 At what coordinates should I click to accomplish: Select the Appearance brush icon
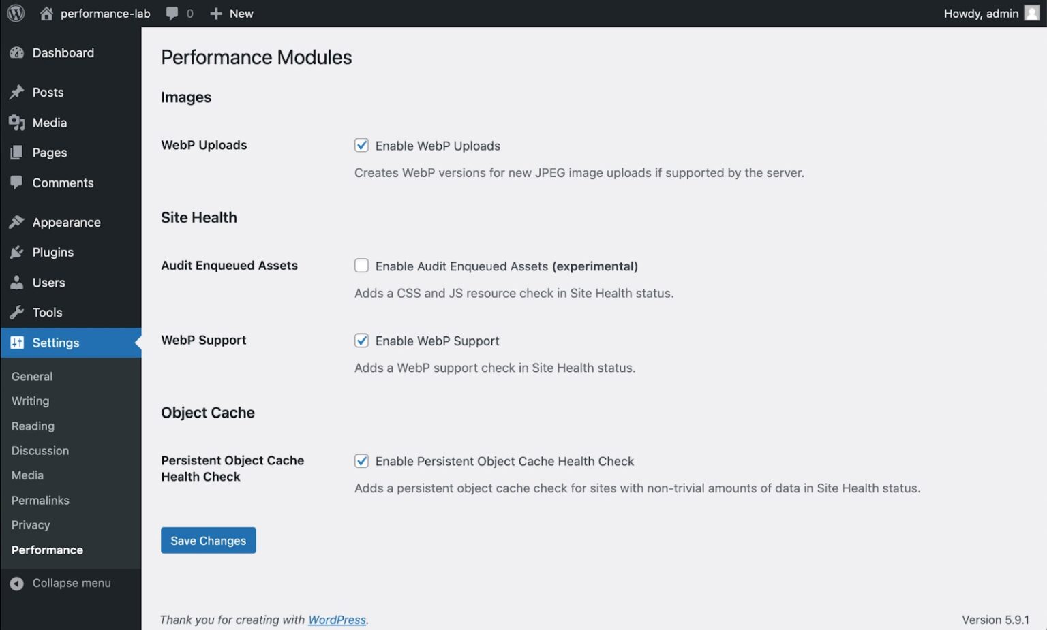(16, 221)
